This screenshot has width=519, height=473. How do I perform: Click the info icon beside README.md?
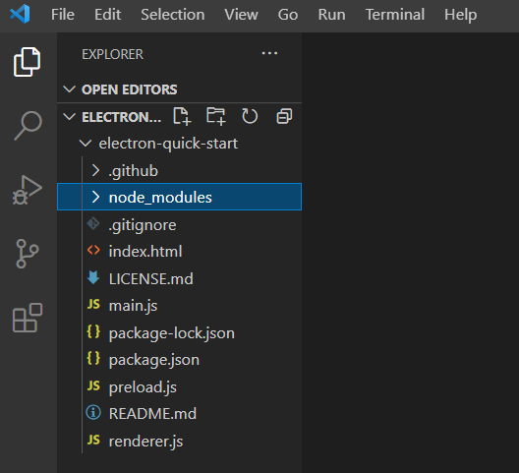[x=93, y=413]
